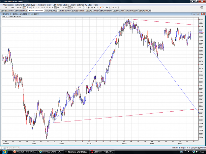The height and width of the screenshot is (154, 206).
Task: Open Windows Start button
Action: (4, 152)
